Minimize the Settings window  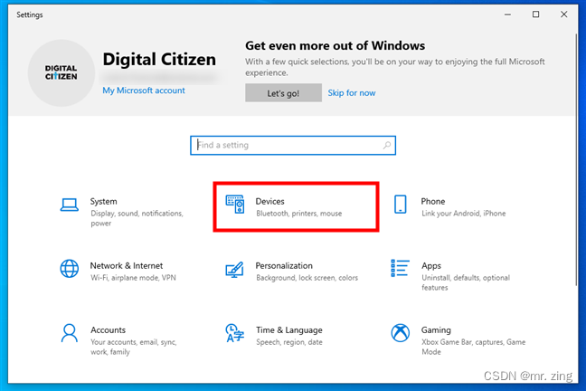click(507, 14)
